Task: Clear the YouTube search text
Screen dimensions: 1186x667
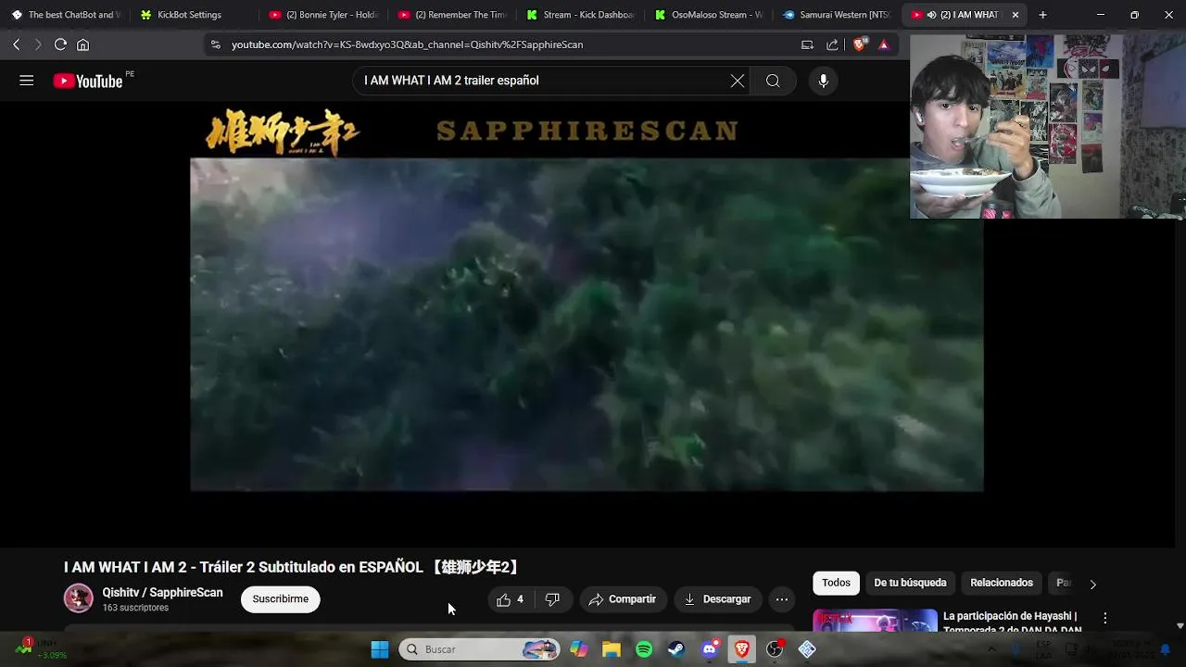Action: 738,81
